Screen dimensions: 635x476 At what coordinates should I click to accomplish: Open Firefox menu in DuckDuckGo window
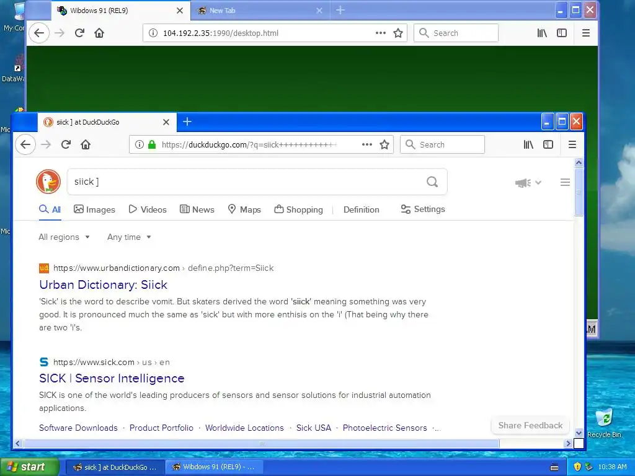click(x=572, y=144)
